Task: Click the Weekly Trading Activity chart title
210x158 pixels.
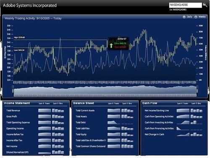Action: click(33, 19)
